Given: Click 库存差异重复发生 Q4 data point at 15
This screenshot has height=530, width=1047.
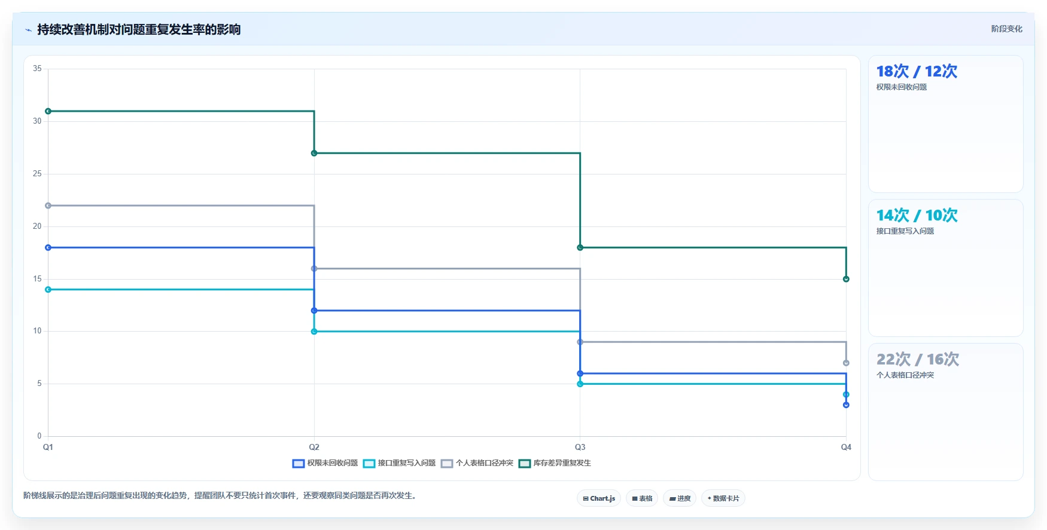Looking at the screenshot, I should coord(846,279).
